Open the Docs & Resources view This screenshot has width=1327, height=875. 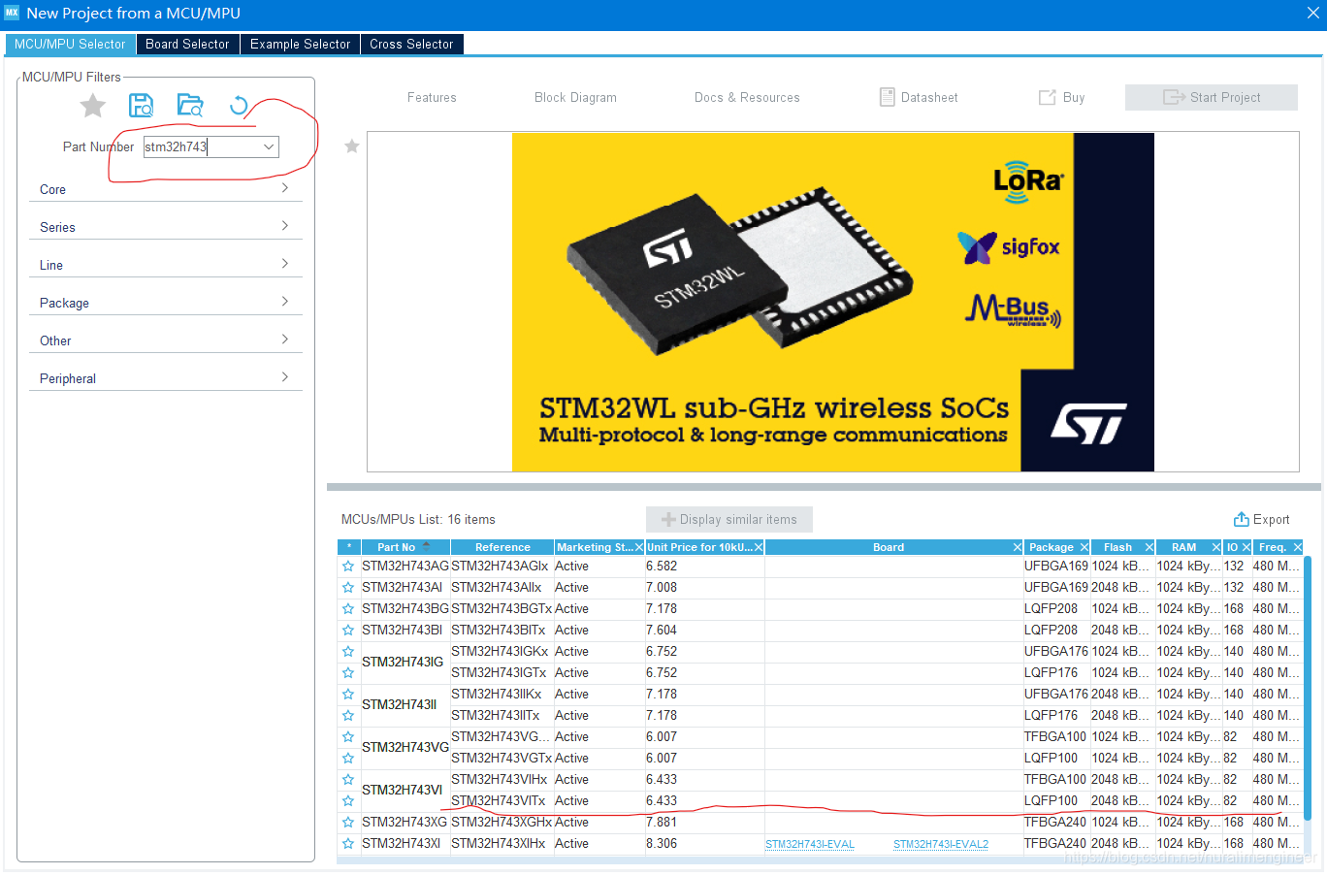[747, 97]
